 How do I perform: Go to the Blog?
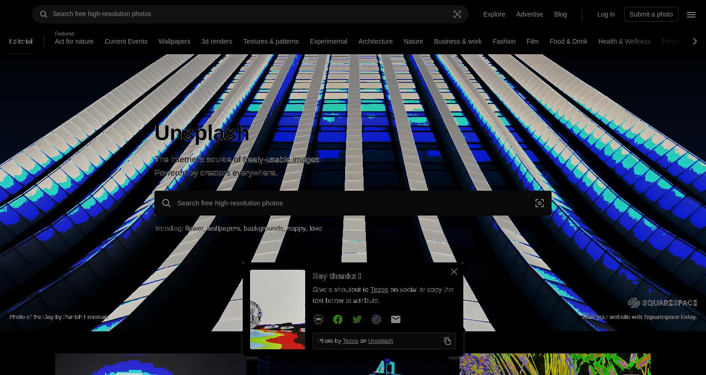click(560, 14)
